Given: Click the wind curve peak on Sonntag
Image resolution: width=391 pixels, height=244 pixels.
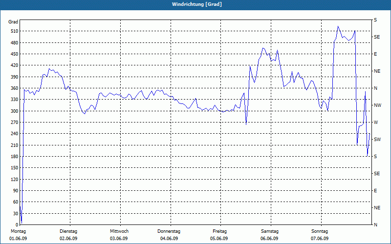Looking at the screenshot, I should click(338, 26).
